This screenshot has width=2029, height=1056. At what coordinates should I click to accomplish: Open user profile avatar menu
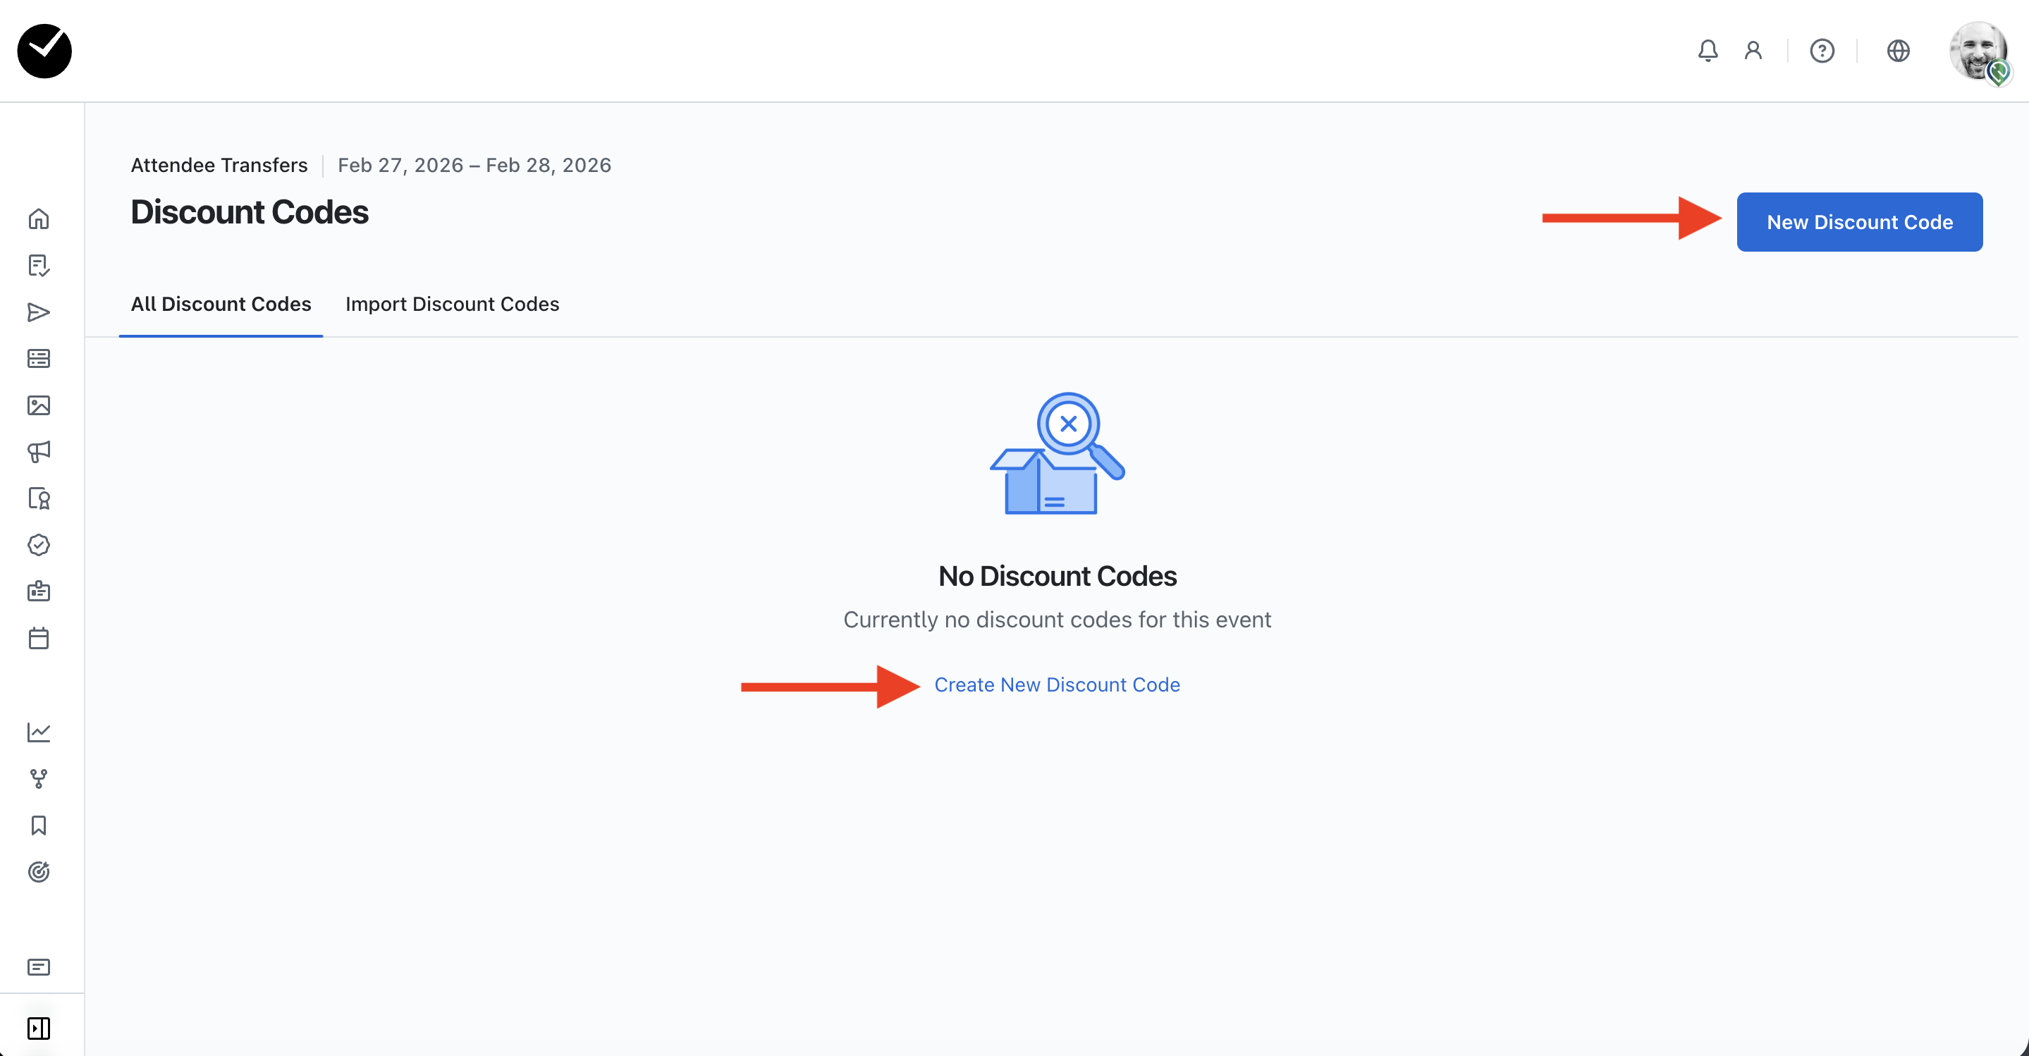(x=1978, y=51)
